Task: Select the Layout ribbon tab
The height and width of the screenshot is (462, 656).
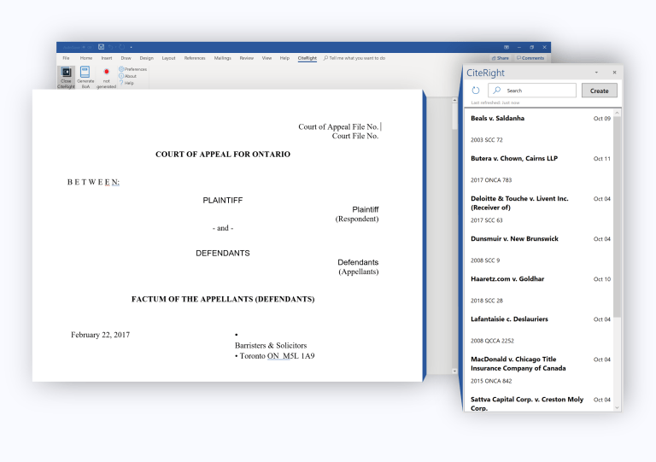Action: [169, 58]
